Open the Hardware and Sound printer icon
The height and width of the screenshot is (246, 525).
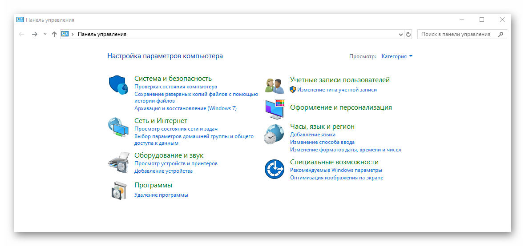point(118,163)
